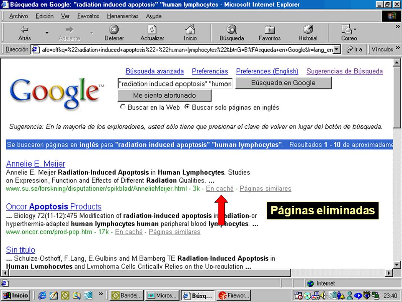Click the Búsqueda en Google button
402x302 pixels.
tap(283, 83)
